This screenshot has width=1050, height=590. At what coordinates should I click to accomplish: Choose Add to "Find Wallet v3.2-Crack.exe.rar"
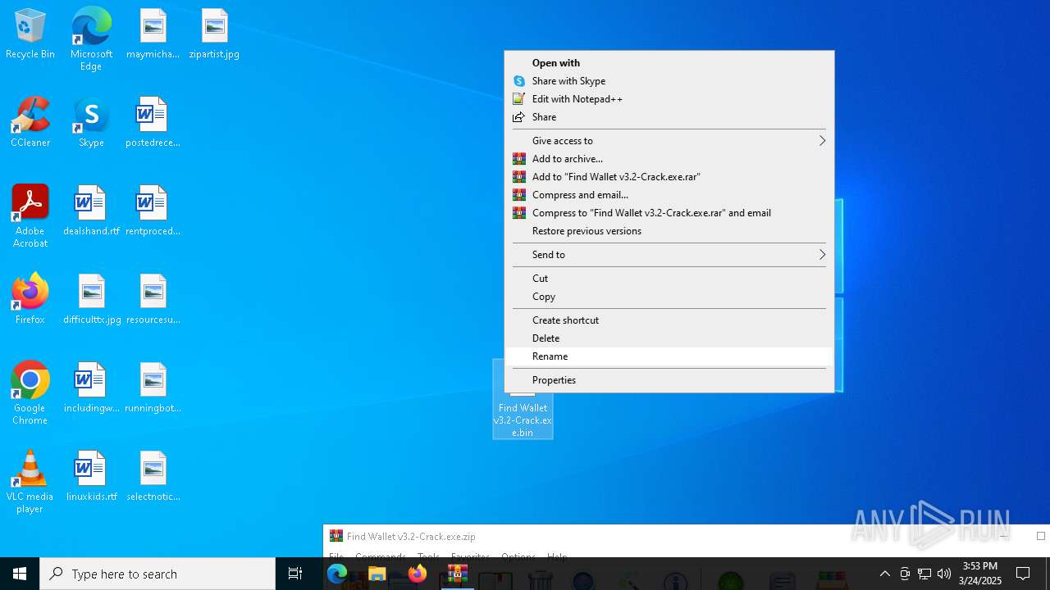669,177
